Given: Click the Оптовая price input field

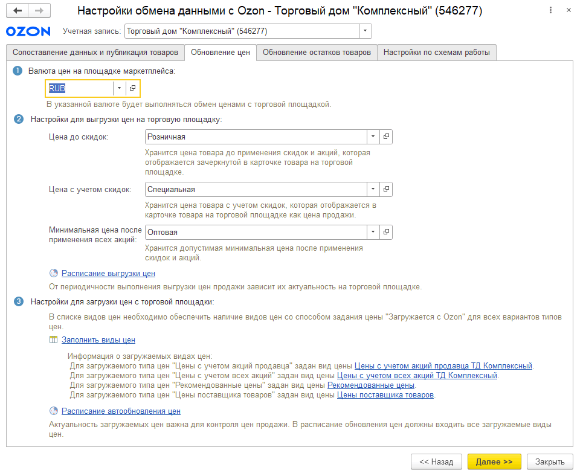Looking at the screenshot, I should coord(256,232).
